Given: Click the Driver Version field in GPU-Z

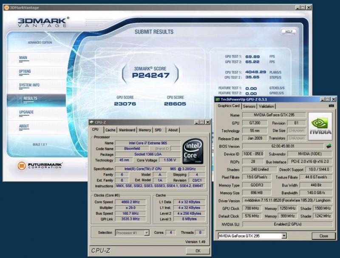Looking at the screenshot, I should [x=287, y=201].
